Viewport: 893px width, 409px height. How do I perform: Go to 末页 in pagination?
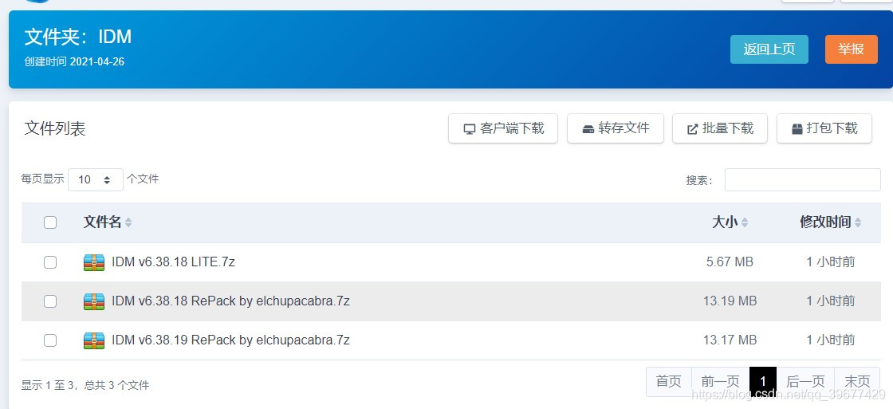coord(857,381)
